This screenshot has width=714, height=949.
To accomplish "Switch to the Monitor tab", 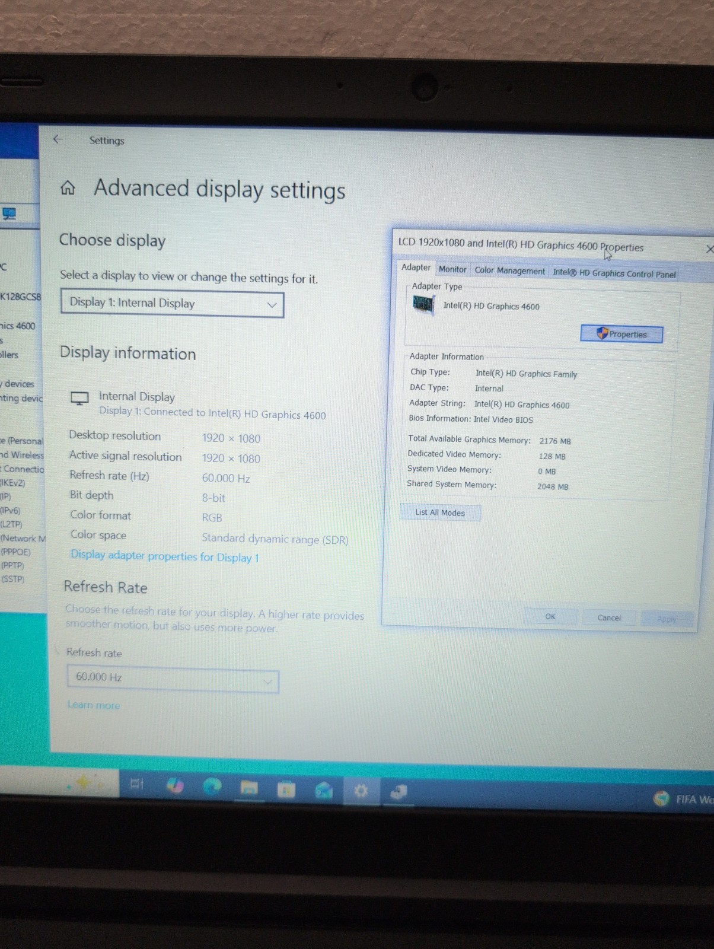I will (452, 269).
